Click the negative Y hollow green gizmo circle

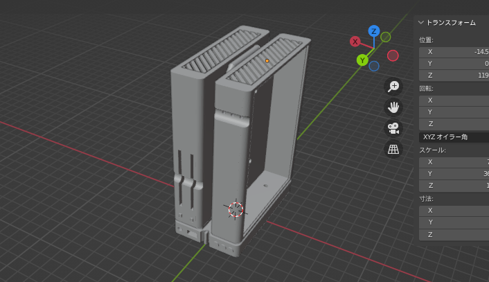click(386, 37)
